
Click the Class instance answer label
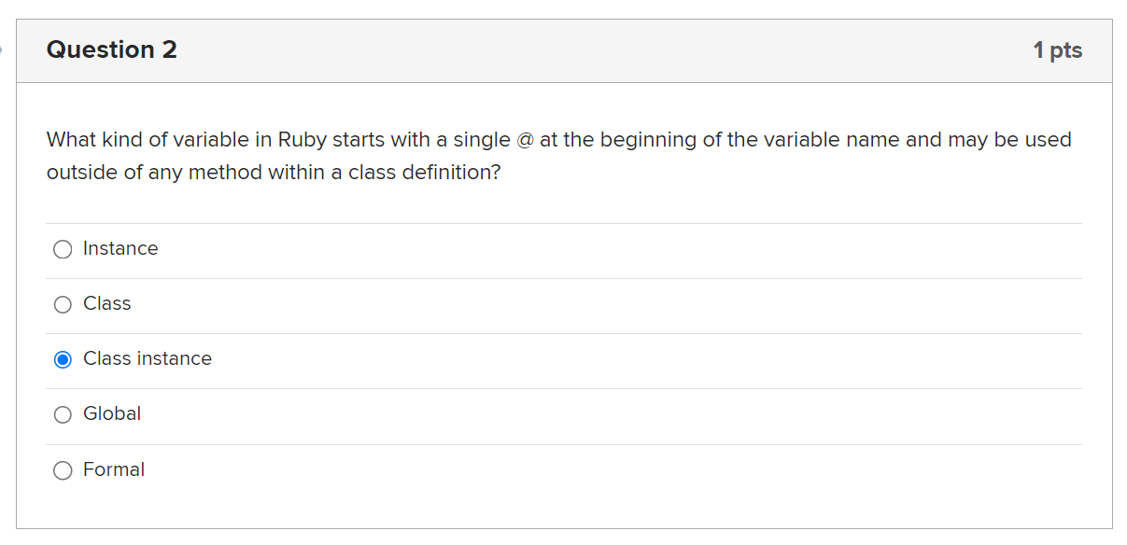[x=147, y=358]
